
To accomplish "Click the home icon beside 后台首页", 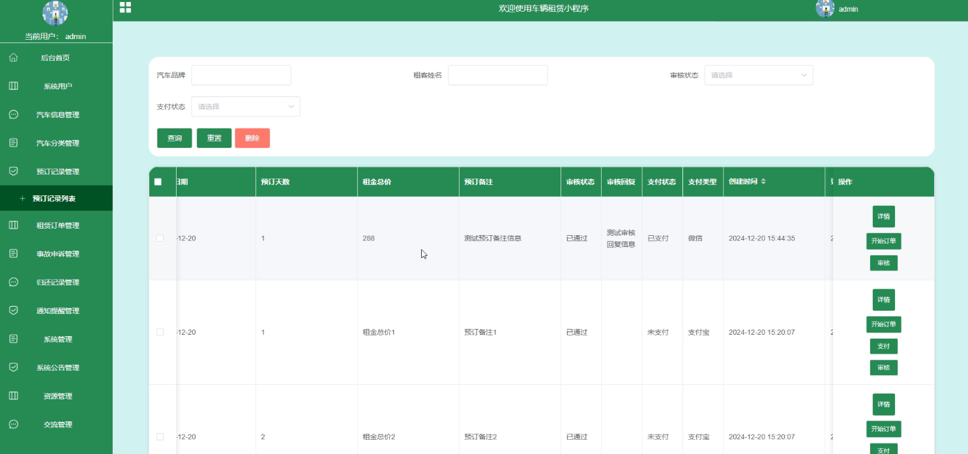I will 14,58.
